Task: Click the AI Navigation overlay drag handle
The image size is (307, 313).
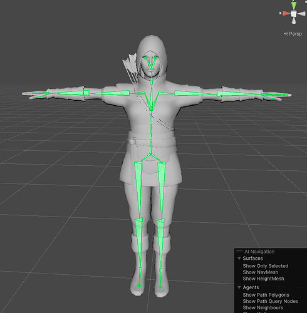Action: coord(239,252)
